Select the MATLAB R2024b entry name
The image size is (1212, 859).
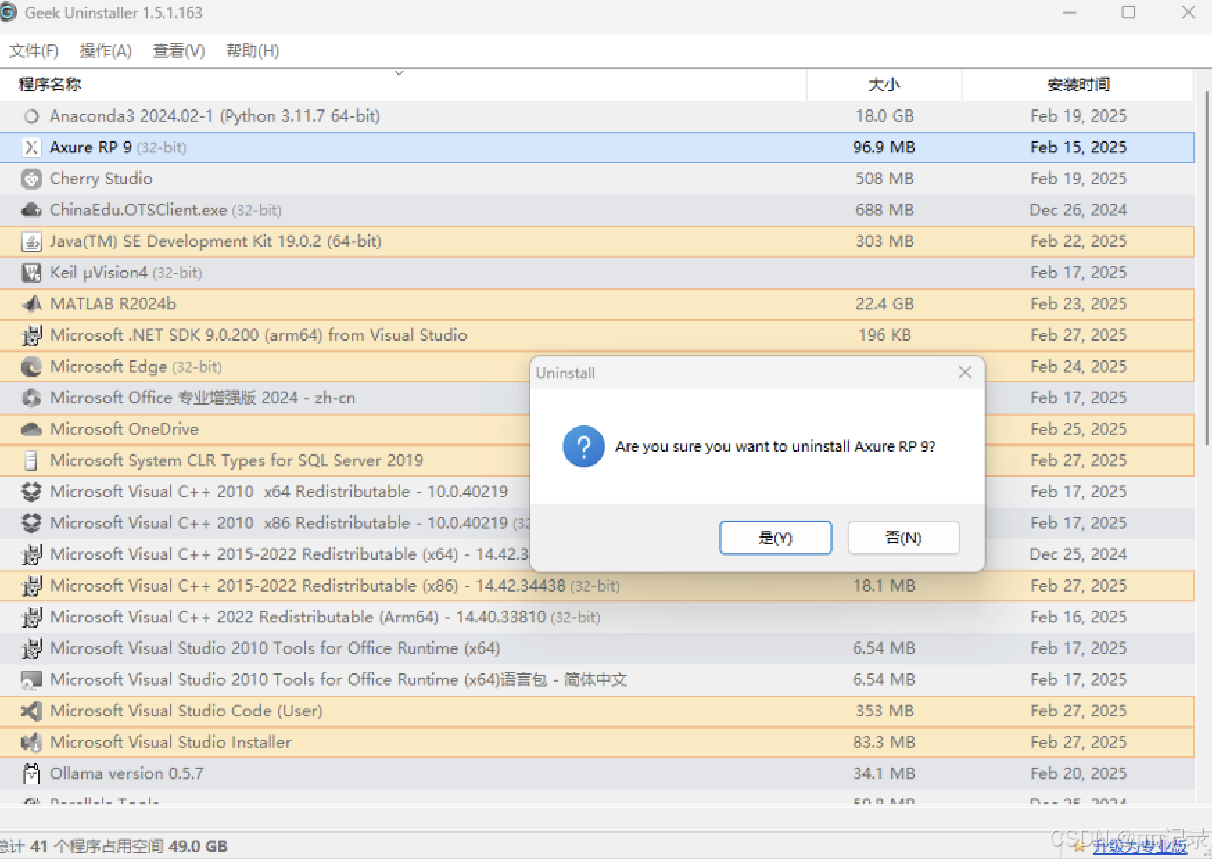pyautogui.click(x=113, y=304)
